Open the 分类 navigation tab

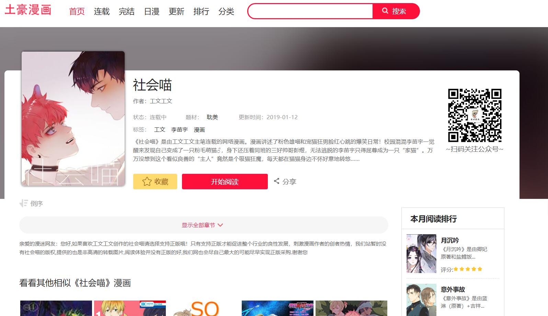coord(226,11)
